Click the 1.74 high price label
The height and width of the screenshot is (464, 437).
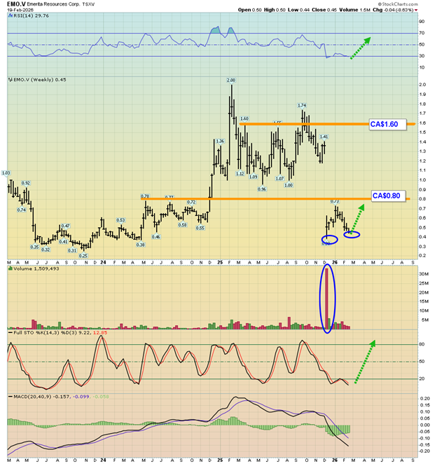tap(303, 104)
